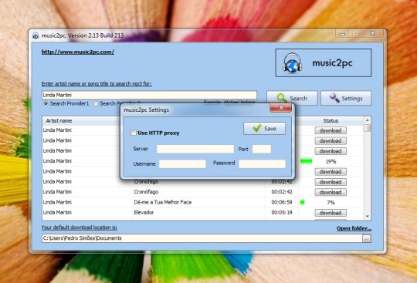Click the proxy Username field
Screen dimensions: 417x283
click(182, 163)
